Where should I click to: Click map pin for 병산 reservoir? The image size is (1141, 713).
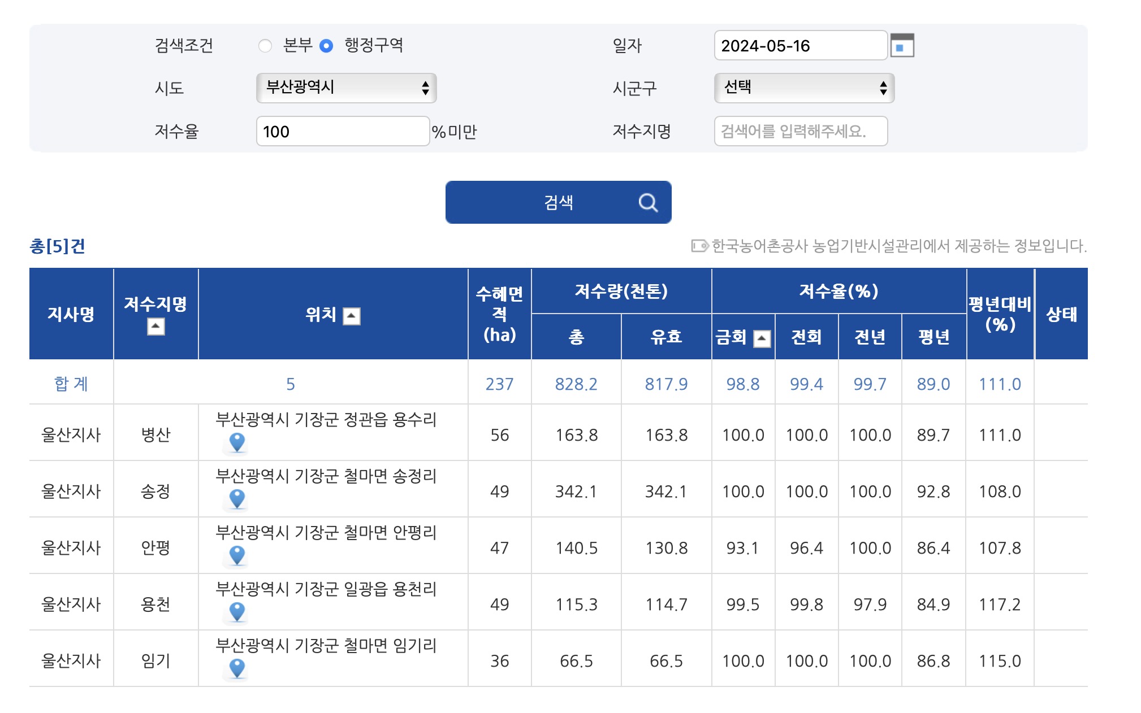(x=237, y=442)
